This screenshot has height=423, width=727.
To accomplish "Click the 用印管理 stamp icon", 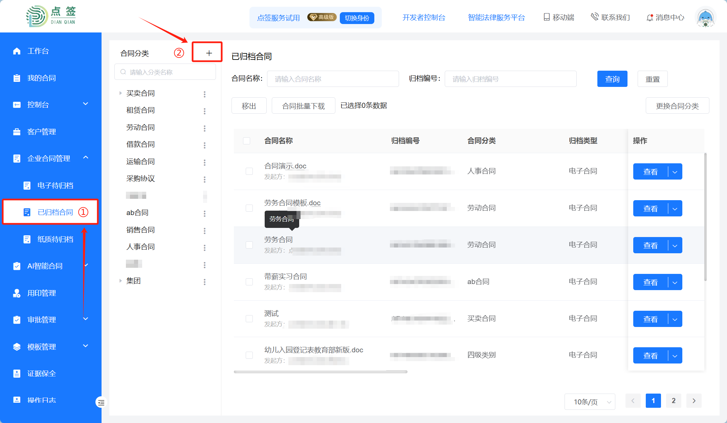I will click(x=17, y=293).
